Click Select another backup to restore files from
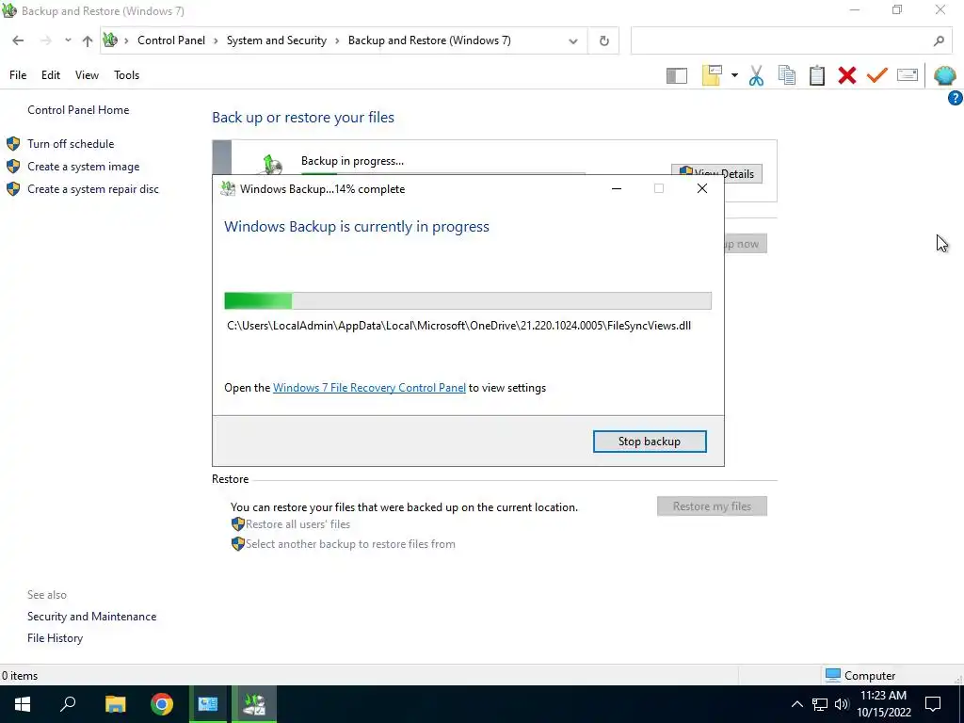 (x=350, y=544)
